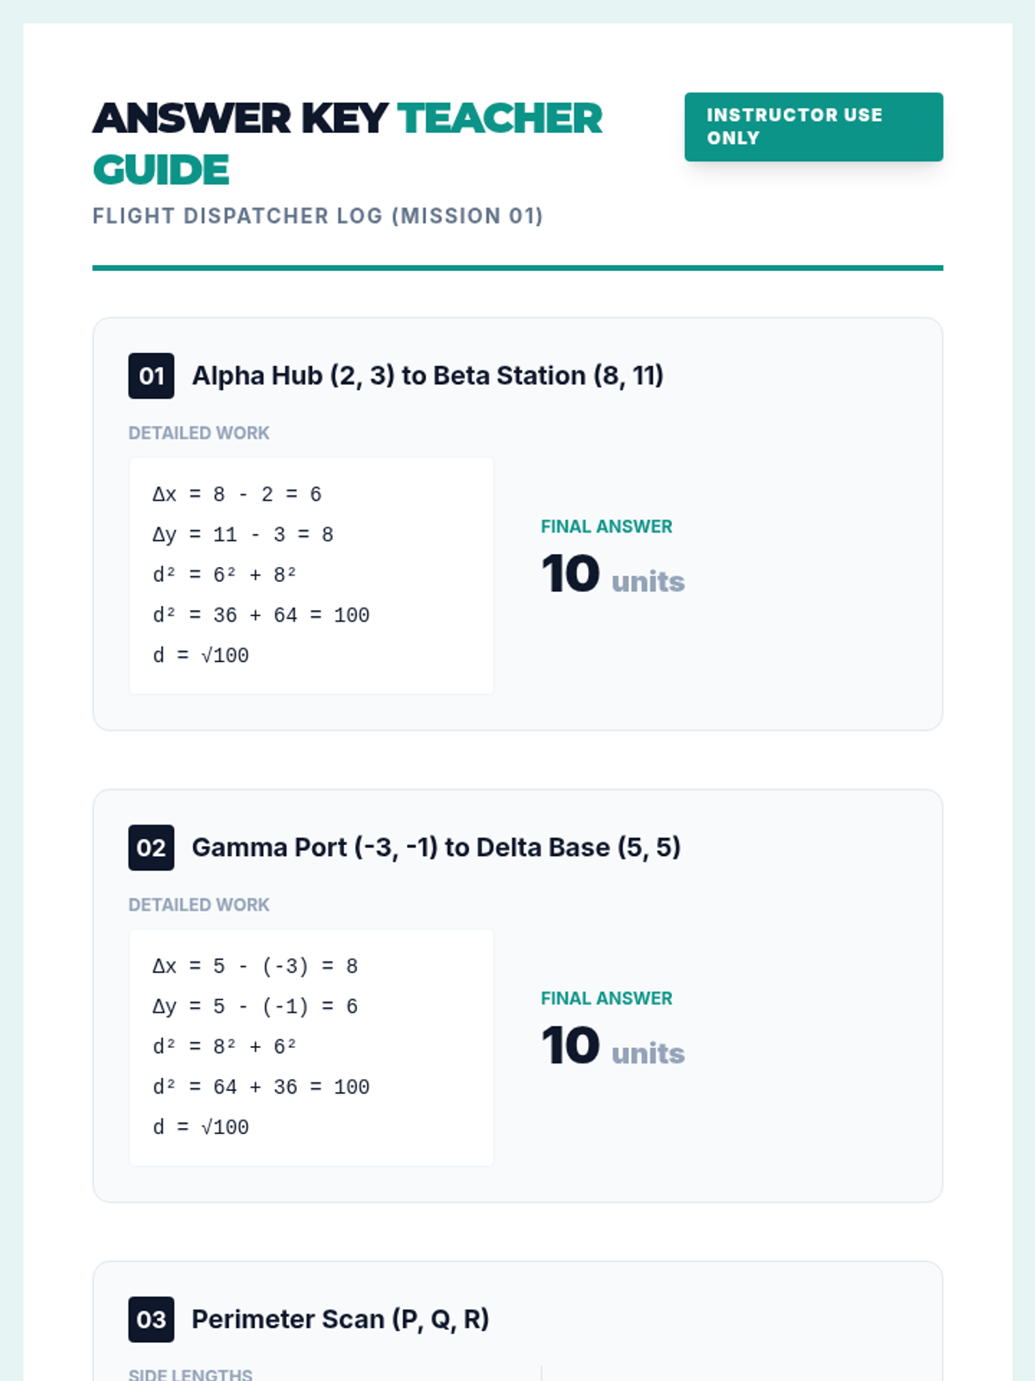Image resolution: width=1035 pixels, height=1381 pixels.
Task: Click the Side Lengths label in problem 03
Action: (191, 1374)
